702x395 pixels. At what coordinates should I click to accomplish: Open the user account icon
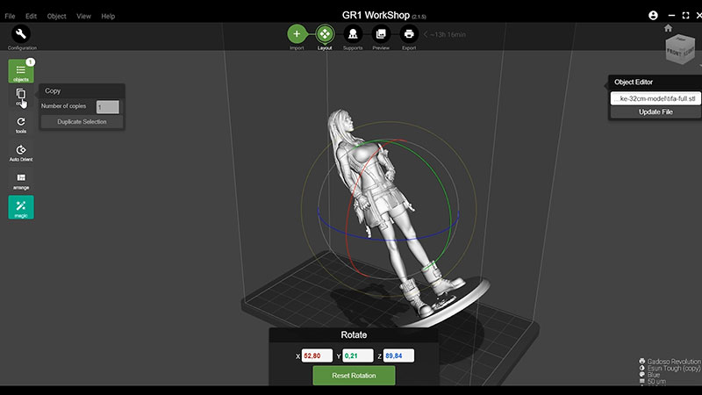[x=653, y=16]
